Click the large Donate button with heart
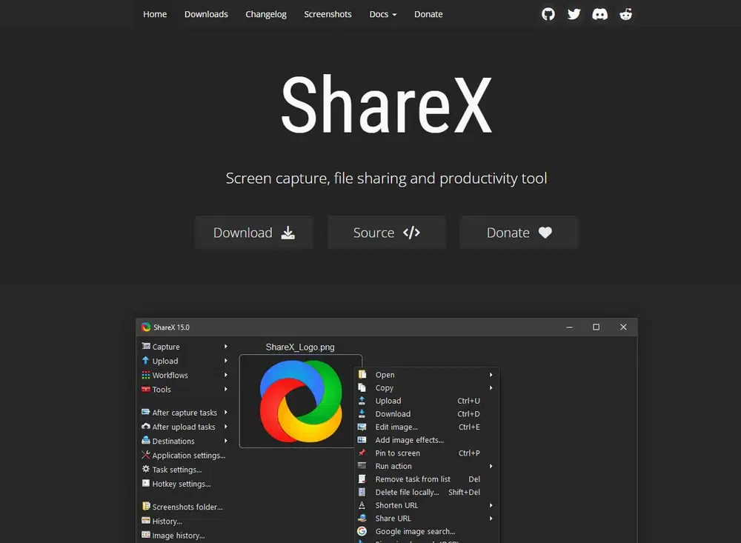This screenshot has height=543, width=741. point(519,233)
